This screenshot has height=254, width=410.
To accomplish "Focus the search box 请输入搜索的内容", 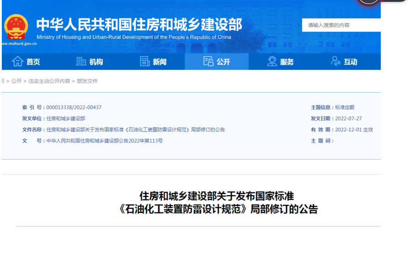I will pos(341,25).
